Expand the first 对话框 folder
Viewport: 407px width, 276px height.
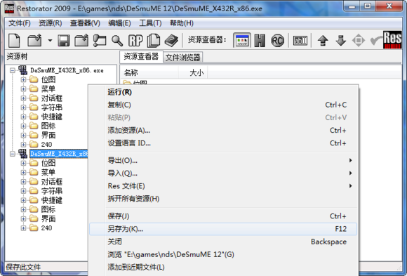23,98
